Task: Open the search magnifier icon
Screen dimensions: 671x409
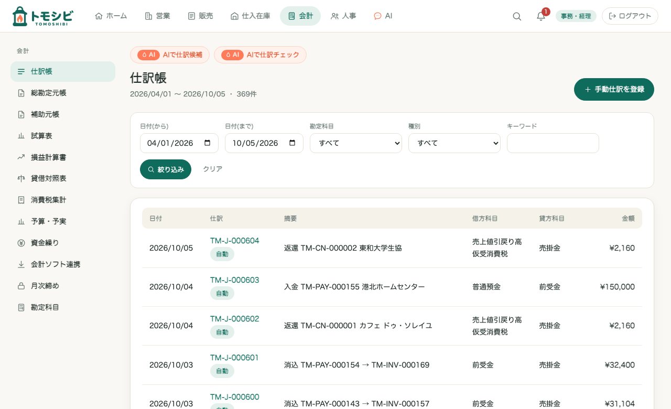Action: click(x=517, y=16)
